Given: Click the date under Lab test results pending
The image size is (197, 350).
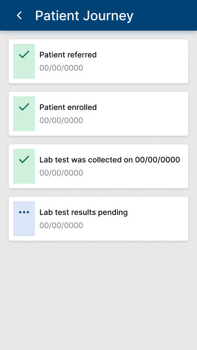Looking at the screenshot, I should point(61,225).
